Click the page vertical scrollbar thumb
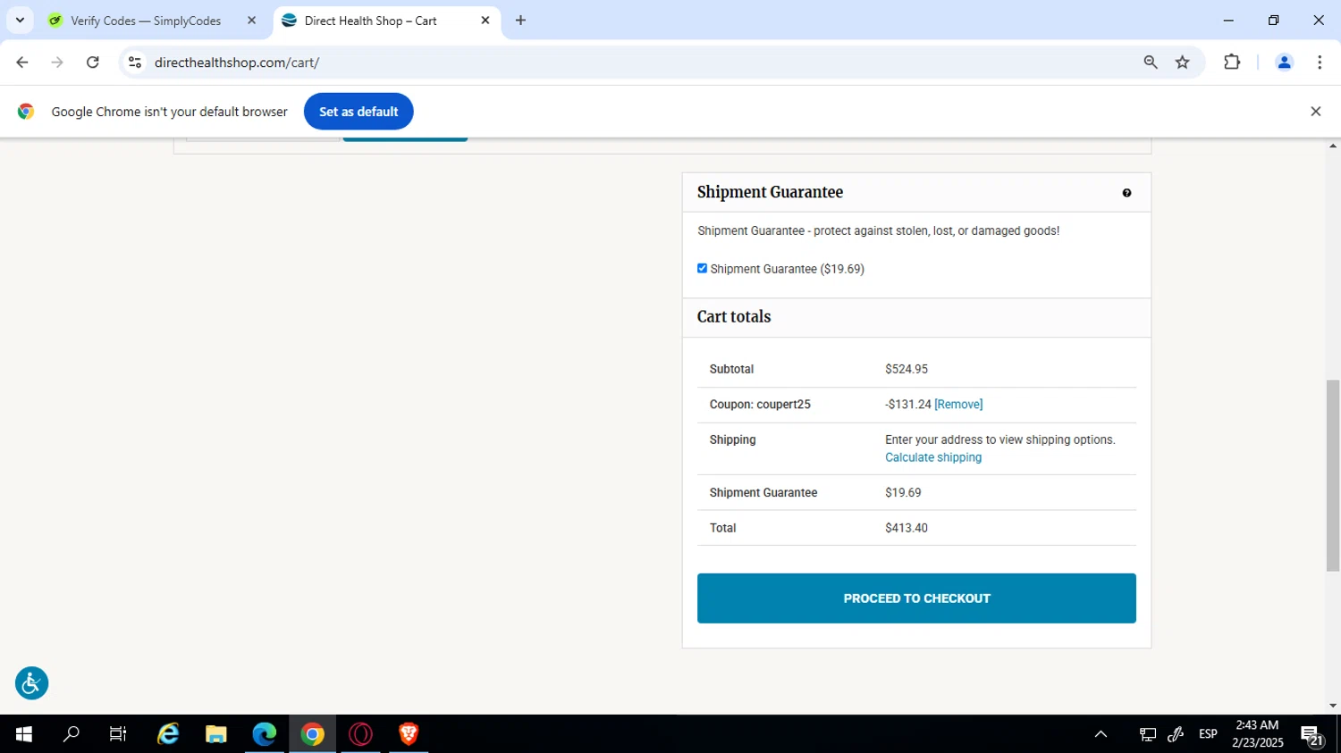 [x=1333, y=475]
